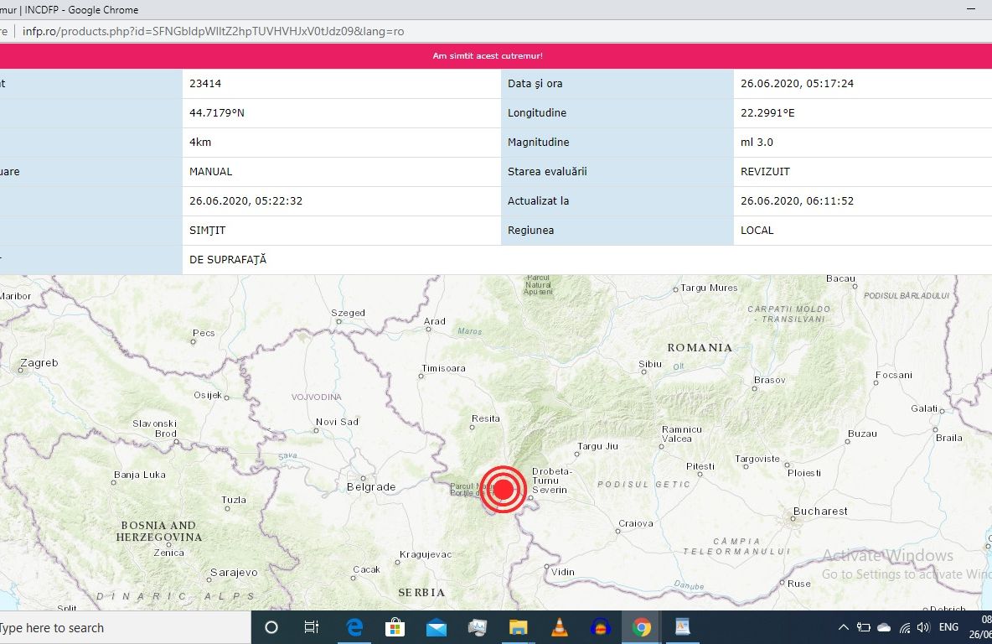
Task: Open the Mail app from the taskbar
Action: click(436, 626)
